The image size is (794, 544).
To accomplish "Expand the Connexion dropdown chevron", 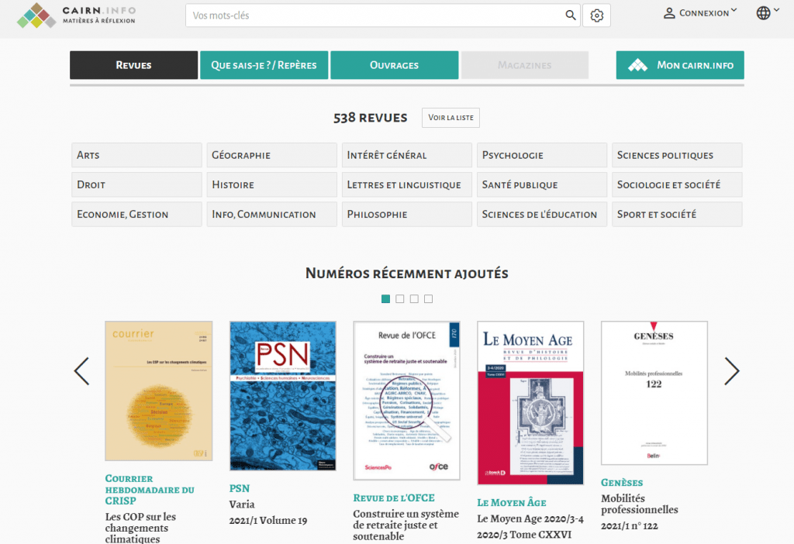I will point(734,11).
